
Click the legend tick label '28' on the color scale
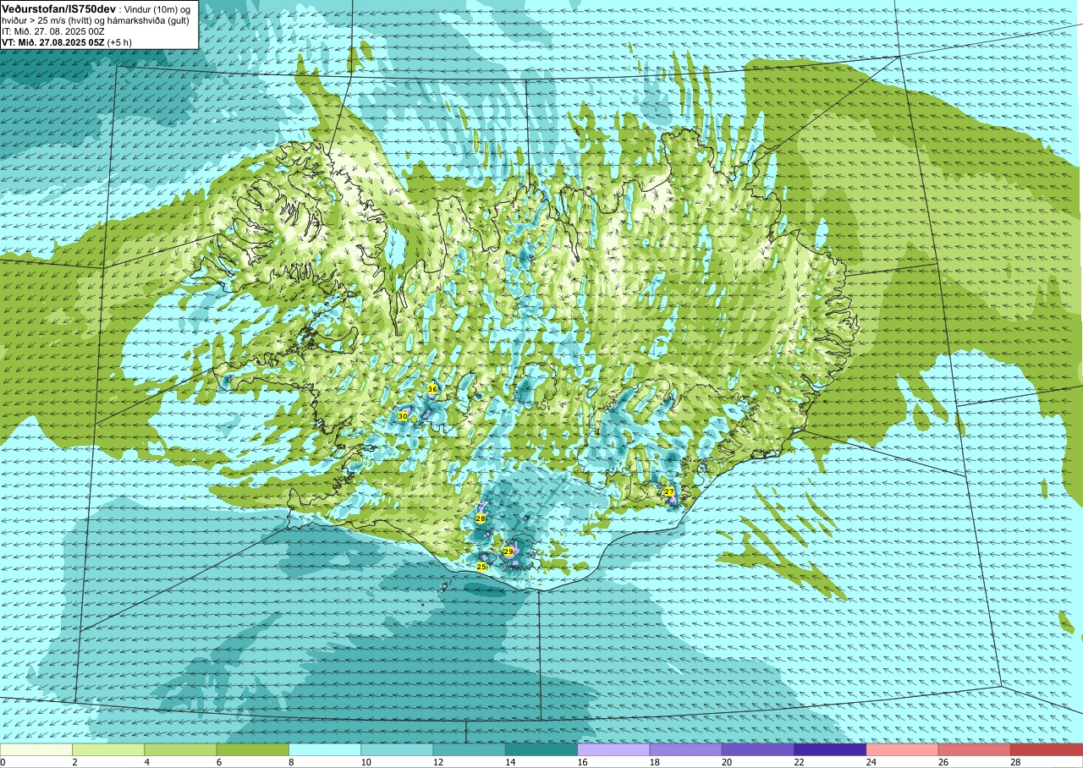coord(1014,762)
